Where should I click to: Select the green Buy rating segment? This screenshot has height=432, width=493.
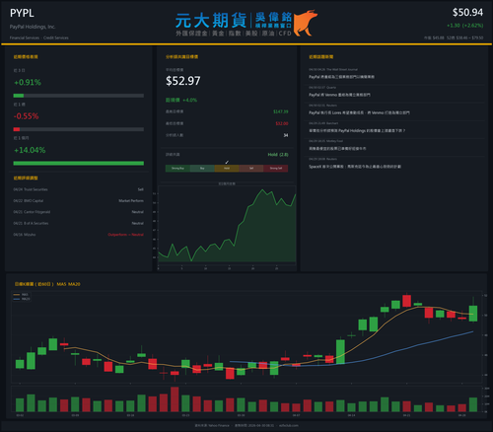pyautogui.click(x=202, y=169)
